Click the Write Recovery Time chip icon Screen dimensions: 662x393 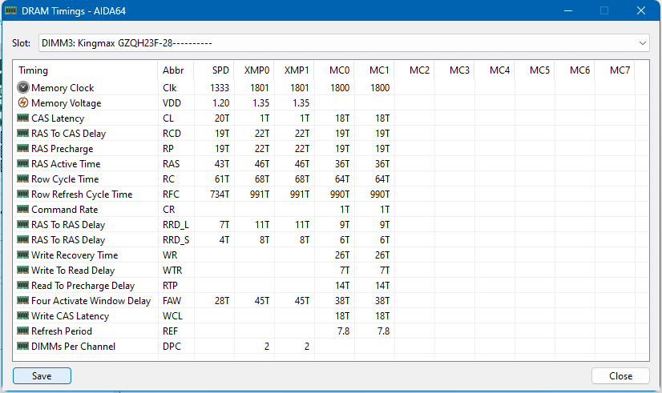22,255
